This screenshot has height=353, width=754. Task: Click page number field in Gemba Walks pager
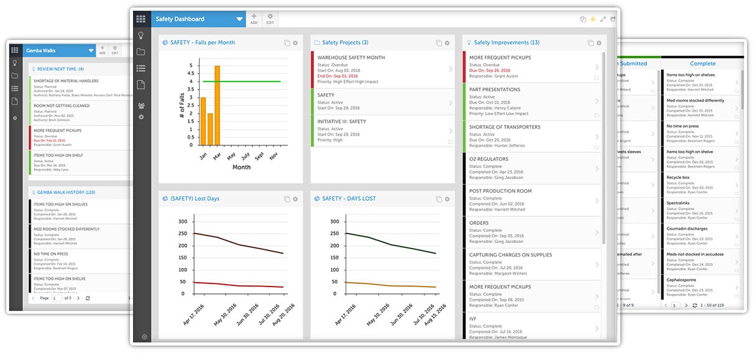pyautogui.click(x=57, y=298)
